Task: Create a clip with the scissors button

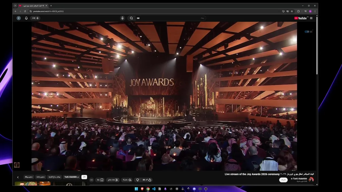Action: coord(113,180)
